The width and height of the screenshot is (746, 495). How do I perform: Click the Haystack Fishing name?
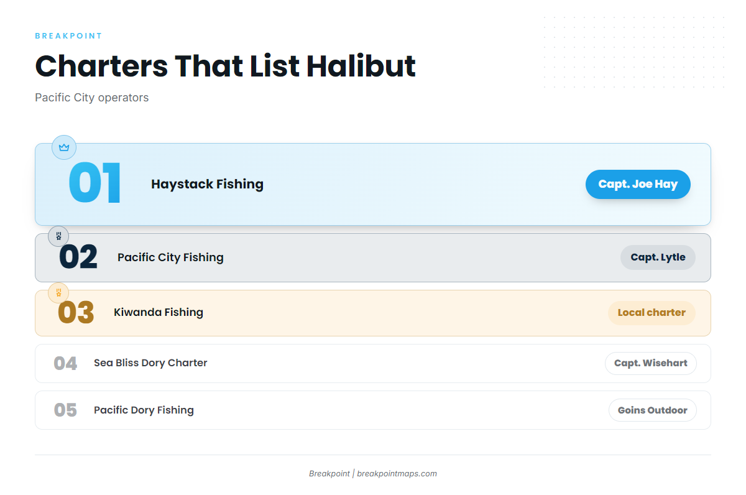(207, 184)
